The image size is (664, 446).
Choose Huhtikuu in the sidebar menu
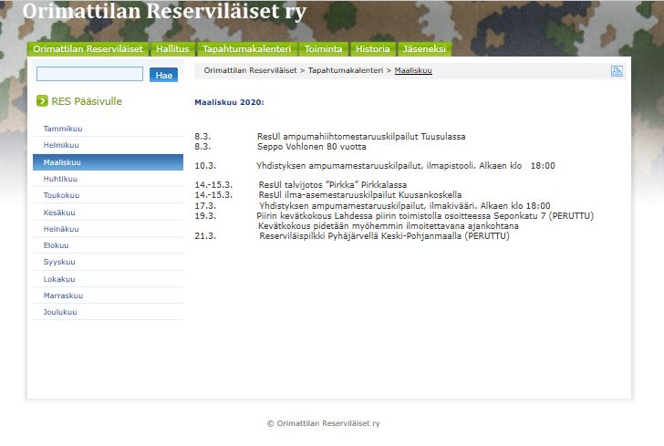coord(60,179)
